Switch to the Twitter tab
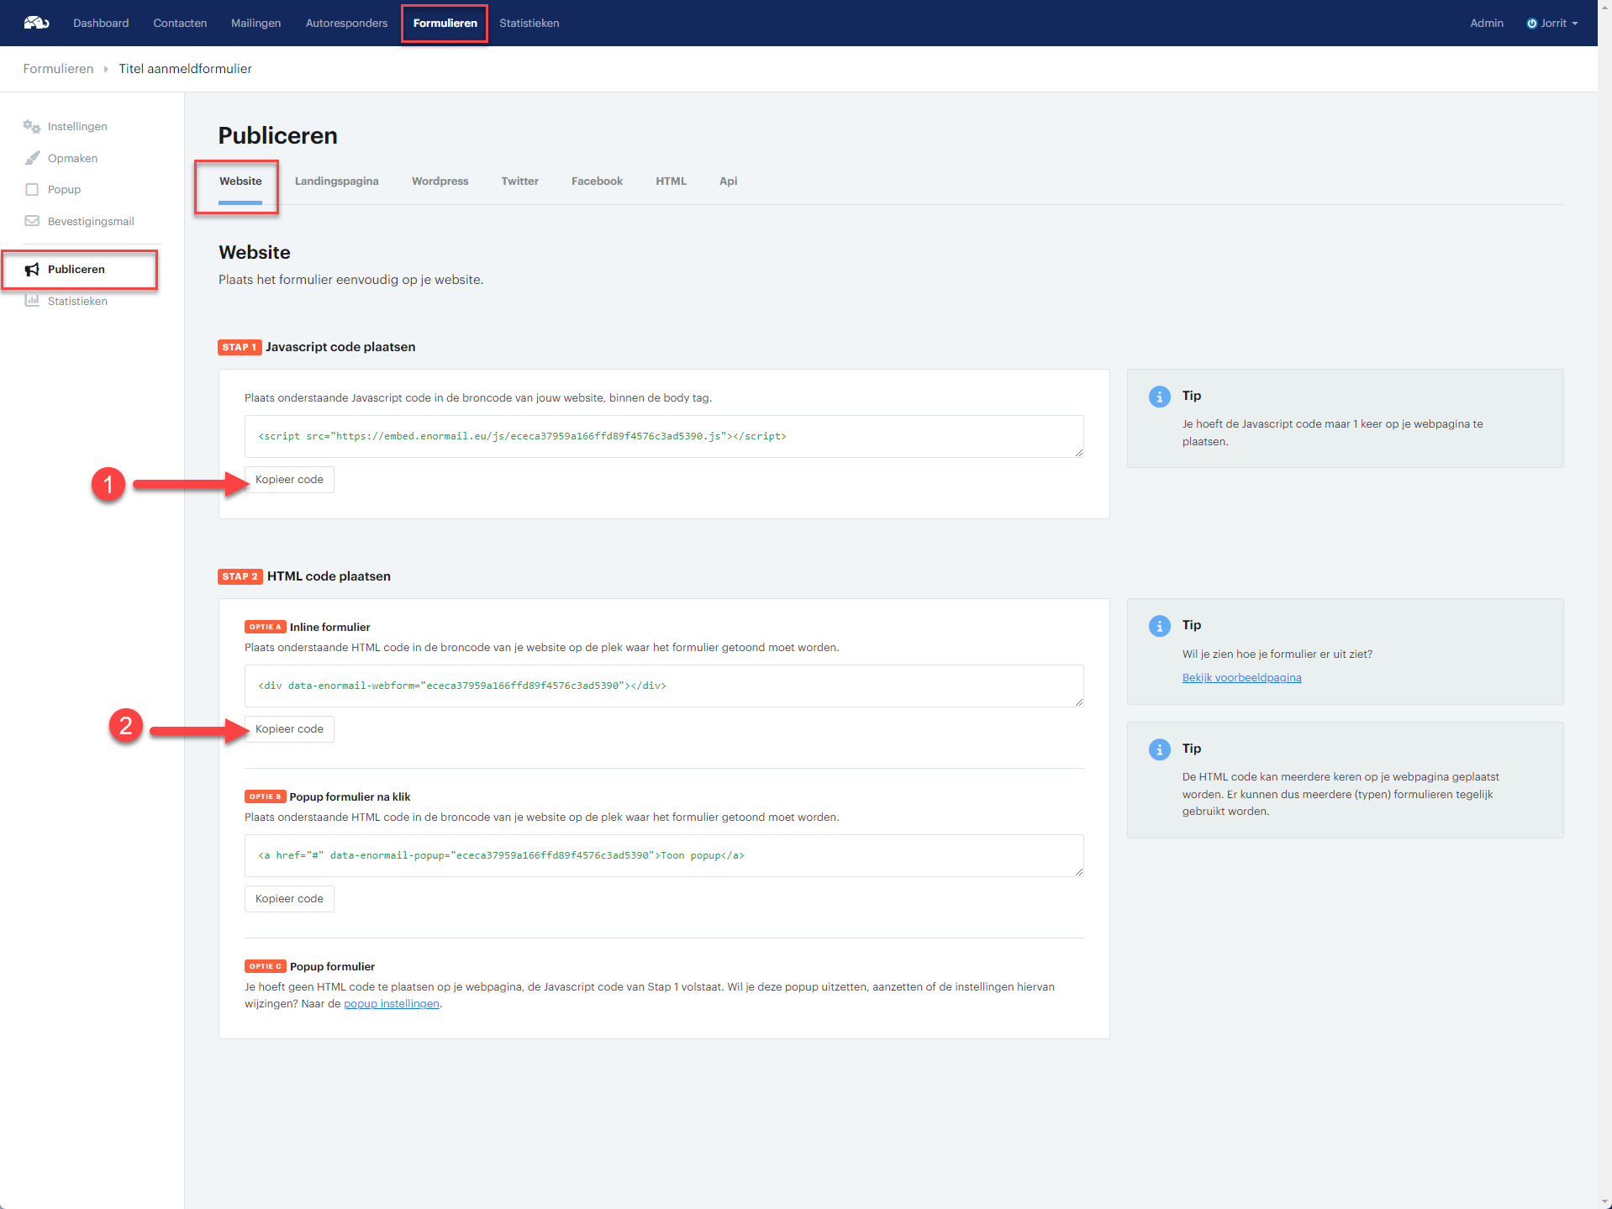The height and width of the screenshot is (1209, 1612). pos(519,181)
